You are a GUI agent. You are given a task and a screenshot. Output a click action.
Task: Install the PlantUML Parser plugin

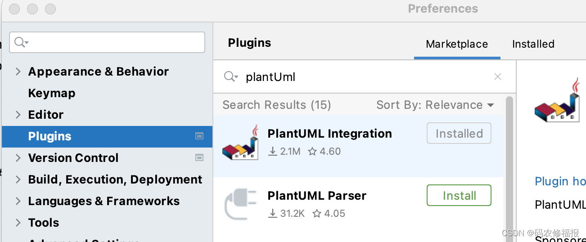(459, 196)
